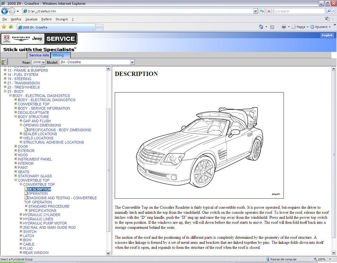Switch to the Wiring tab

tap(58, 55)
